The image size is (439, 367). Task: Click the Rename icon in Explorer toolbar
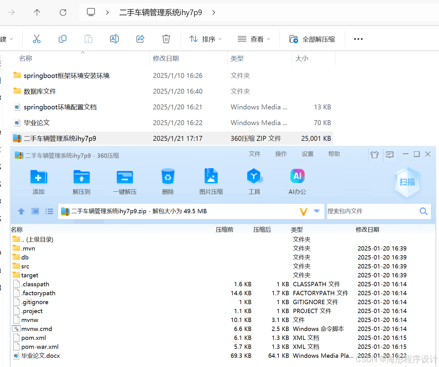(x=114, y=39)
